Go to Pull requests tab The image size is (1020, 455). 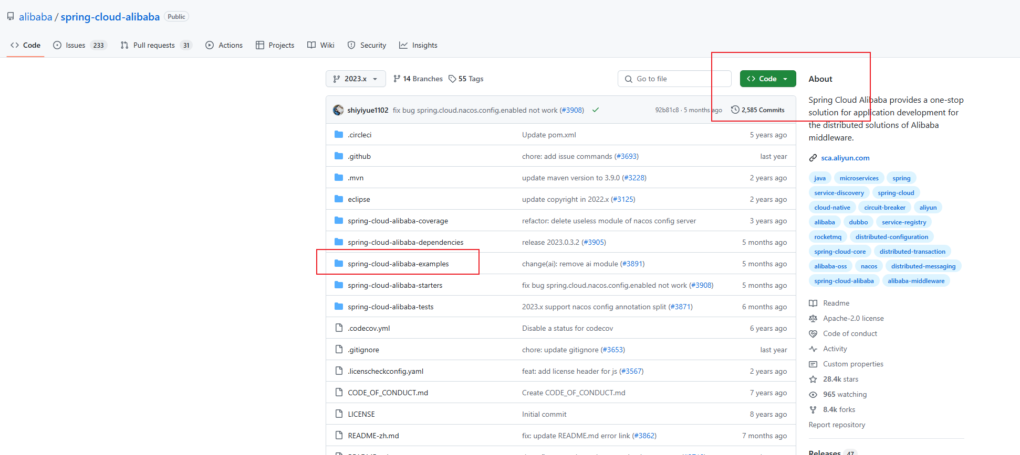[156, 45]
